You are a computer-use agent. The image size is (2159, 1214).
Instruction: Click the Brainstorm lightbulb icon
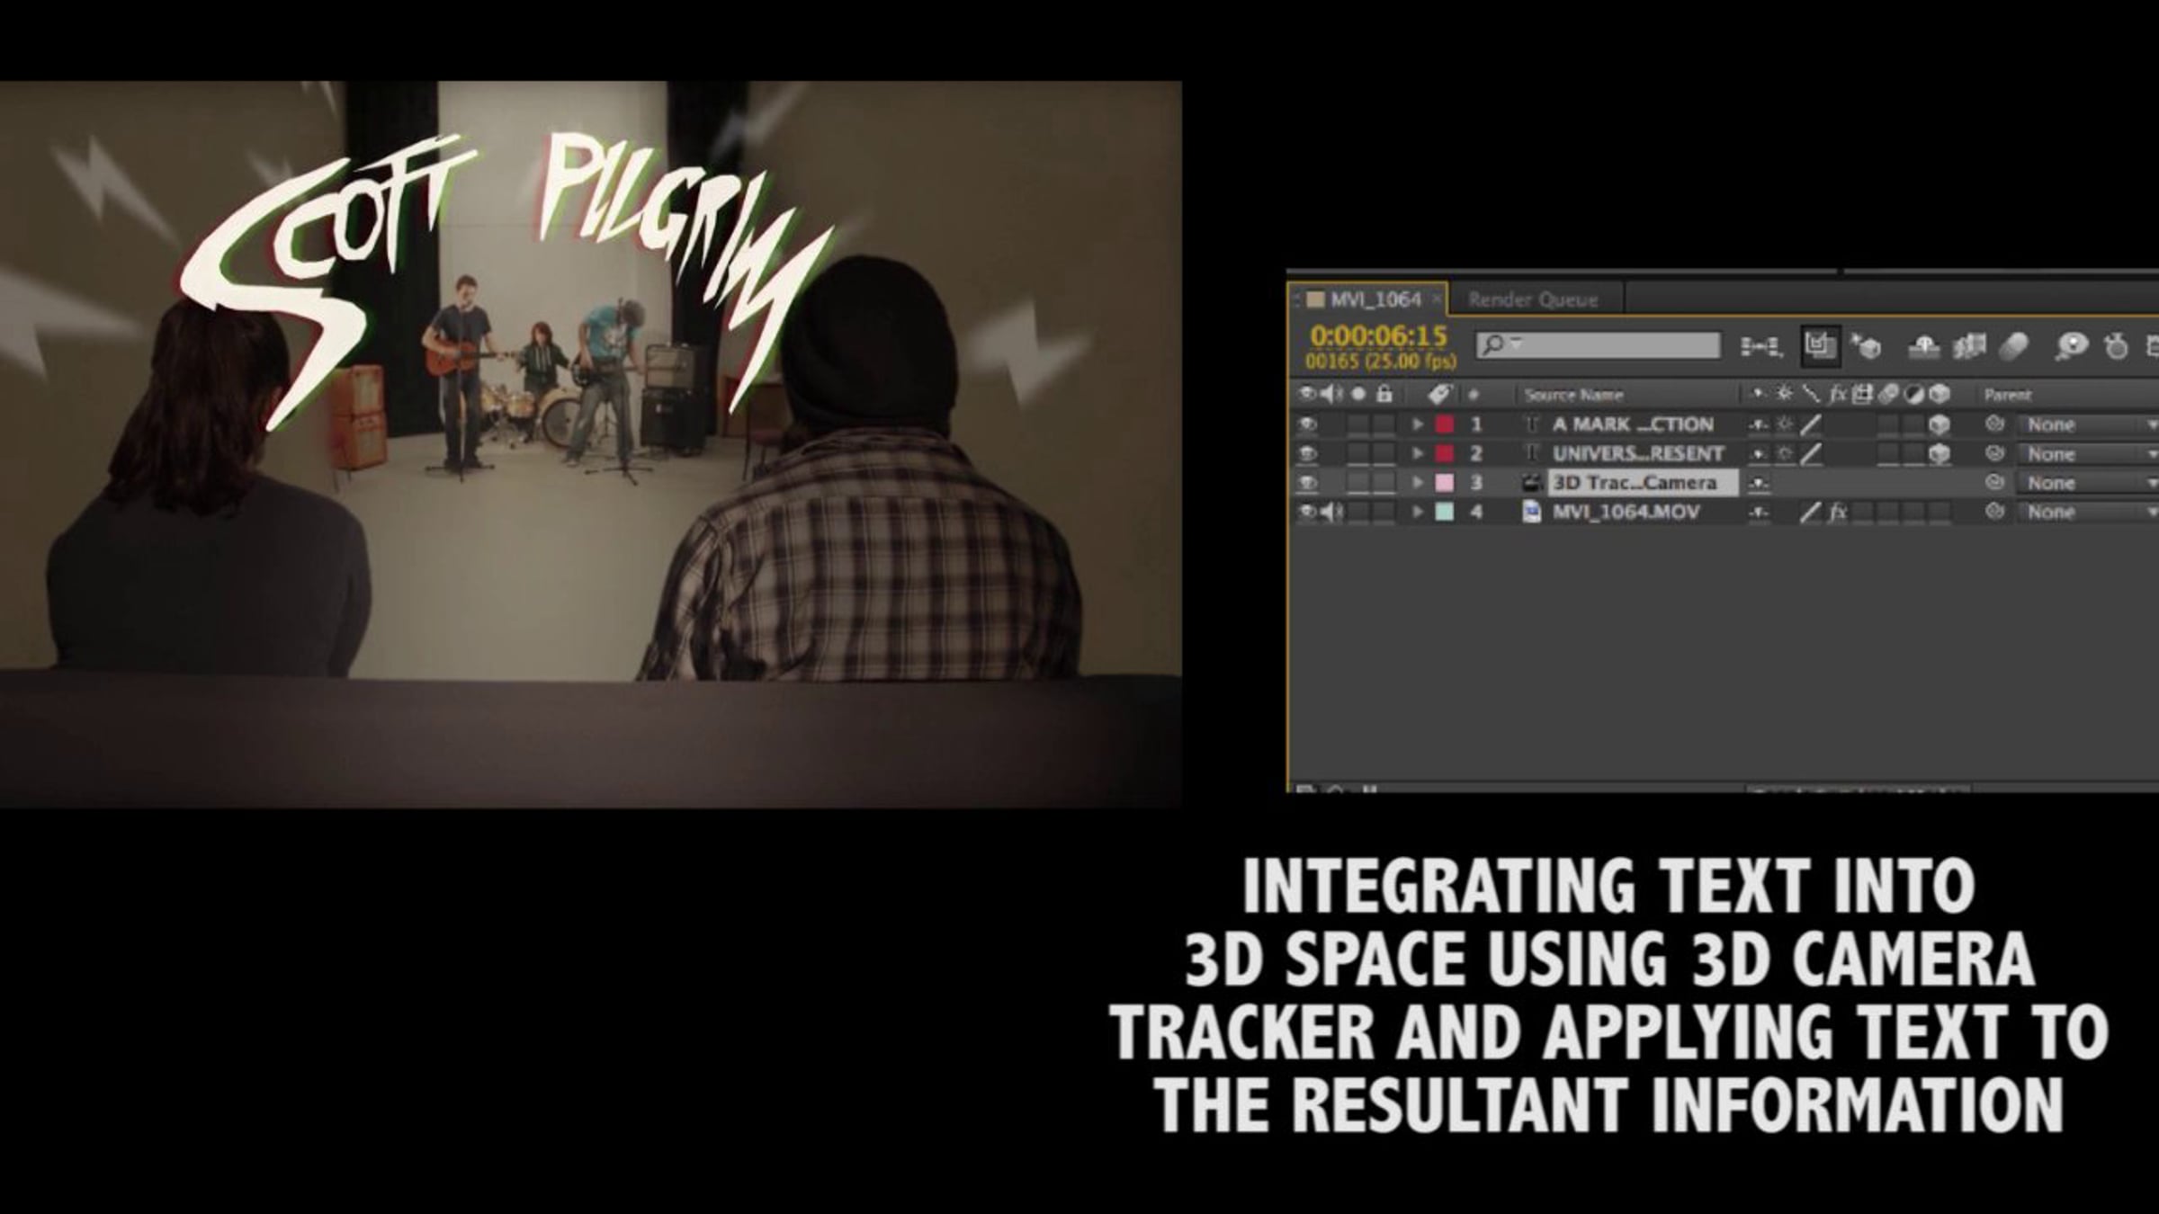coord(2072,346)
